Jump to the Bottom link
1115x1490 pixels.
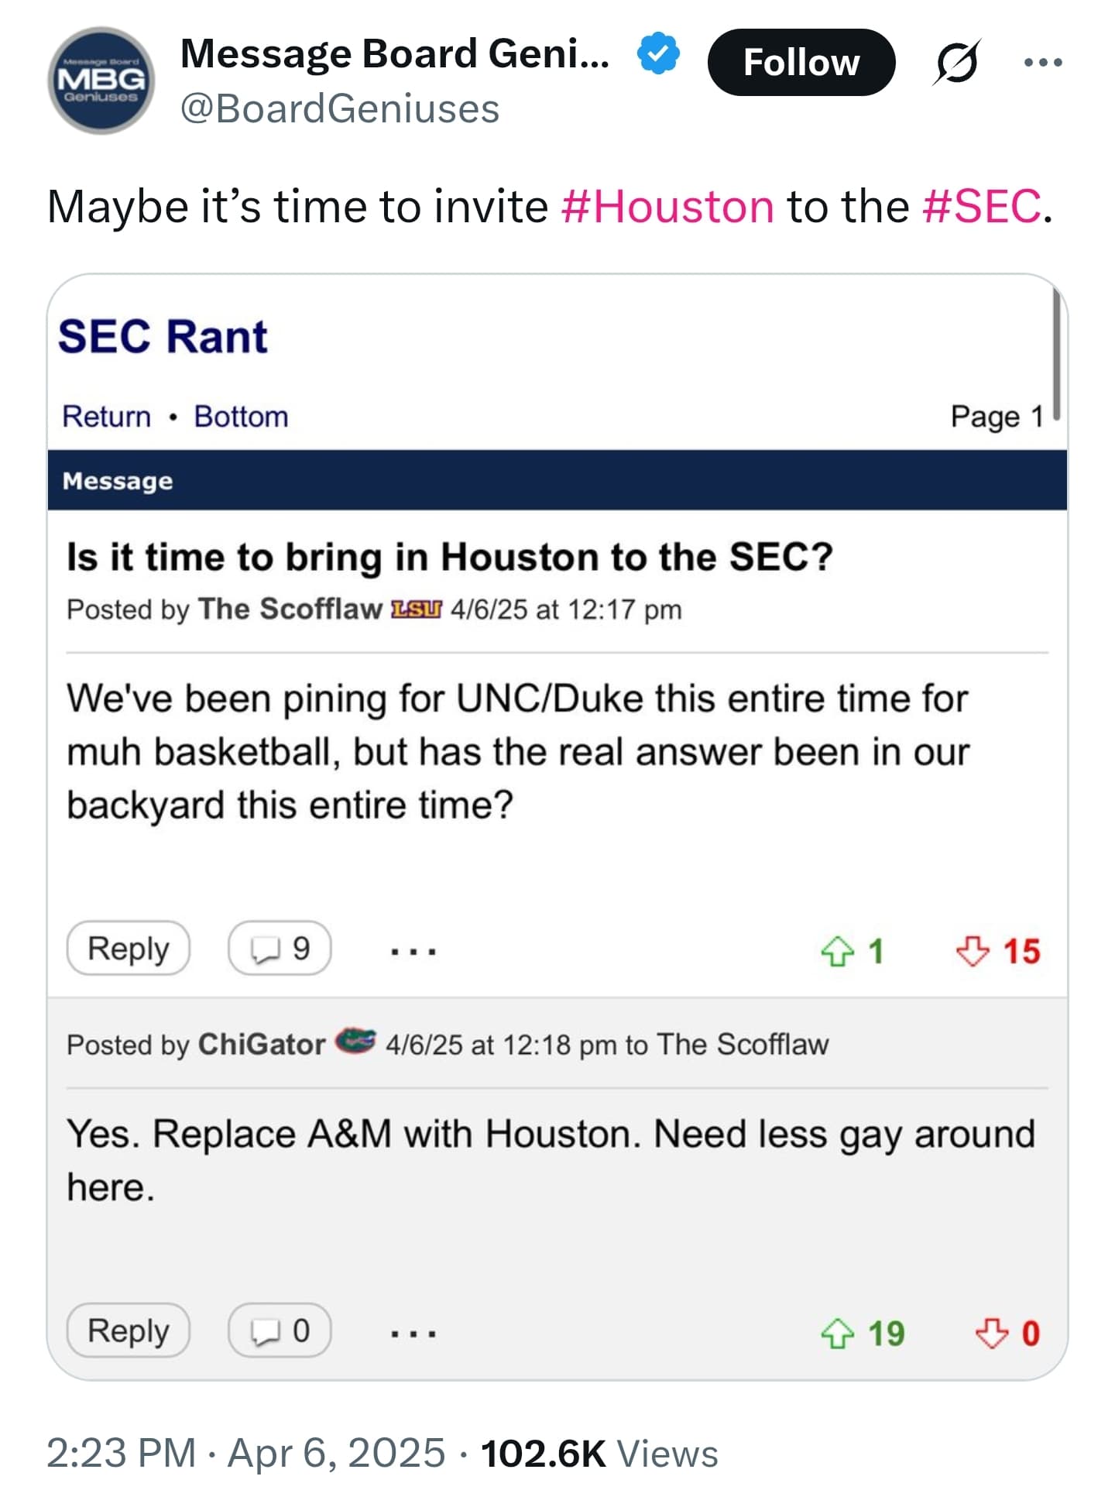[241, 417]
